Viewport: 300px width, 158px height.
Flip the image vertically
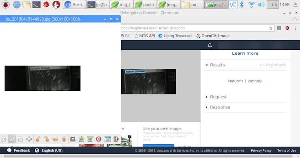(x=64, y=139)
